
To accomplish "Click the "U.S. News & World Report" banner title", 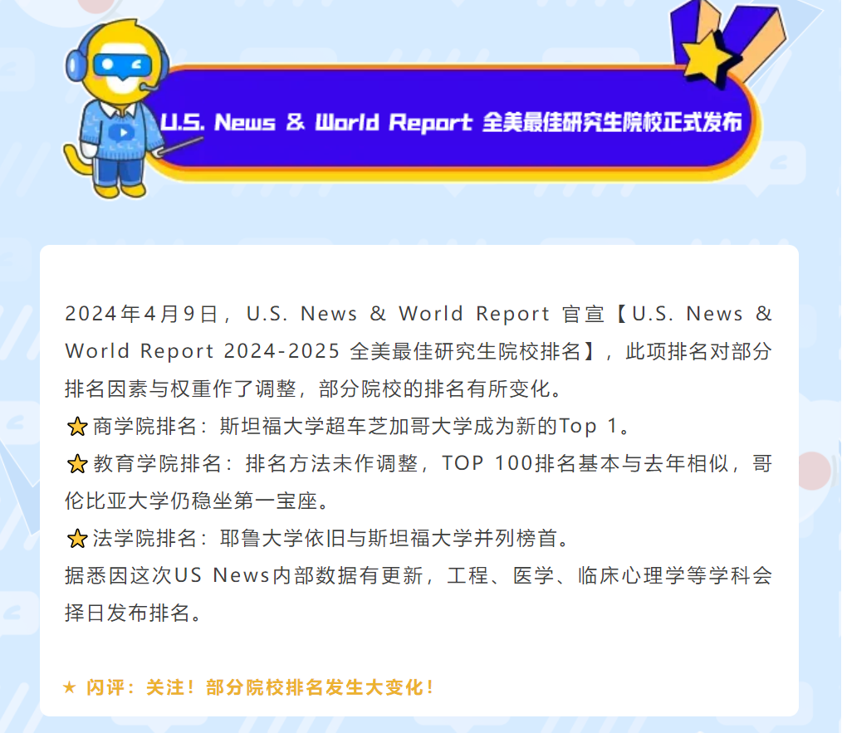I will (x=316, y=123).
